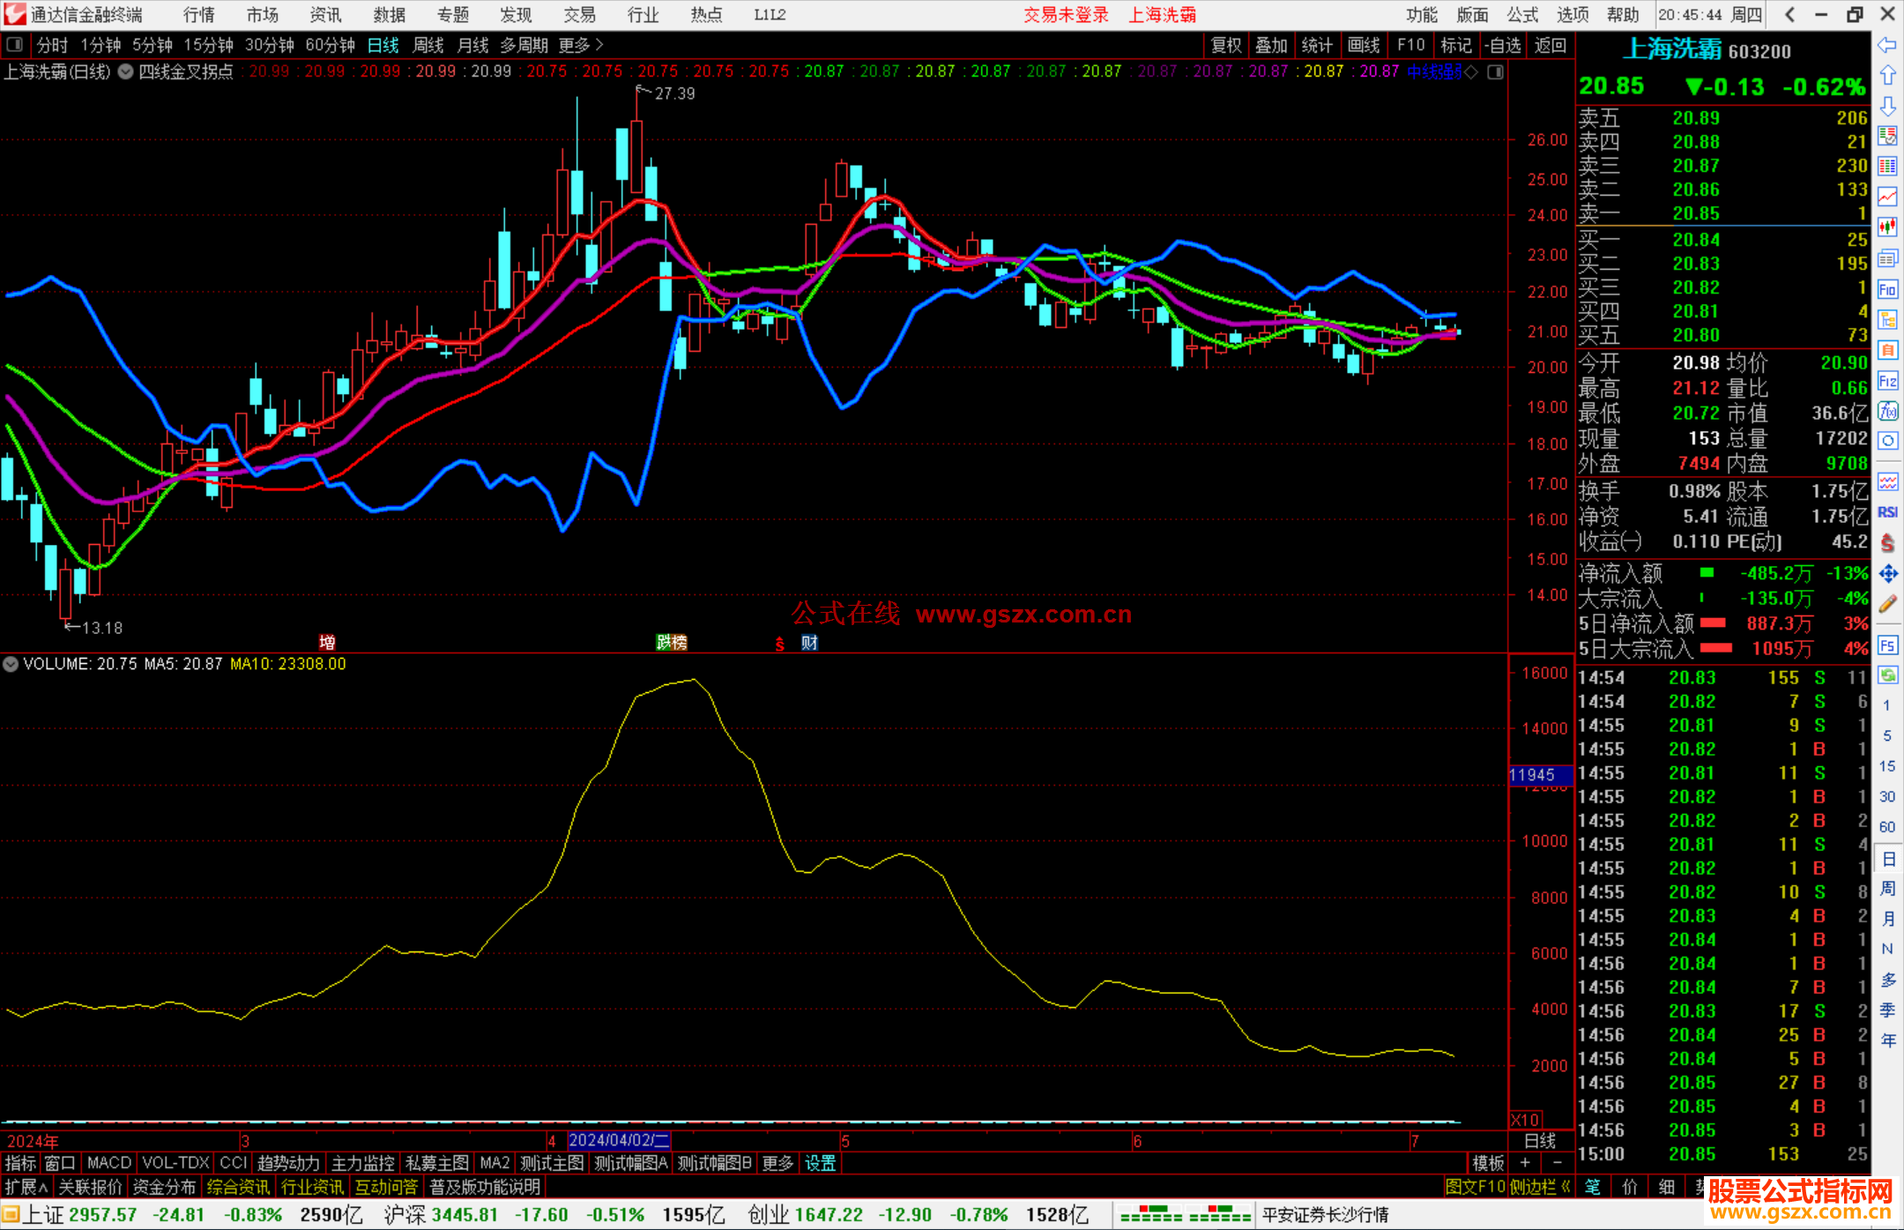This screenshot has height=1230, width=1904.
Task: Toggle round button beside VOLUME label
Action: coord(11,664)
